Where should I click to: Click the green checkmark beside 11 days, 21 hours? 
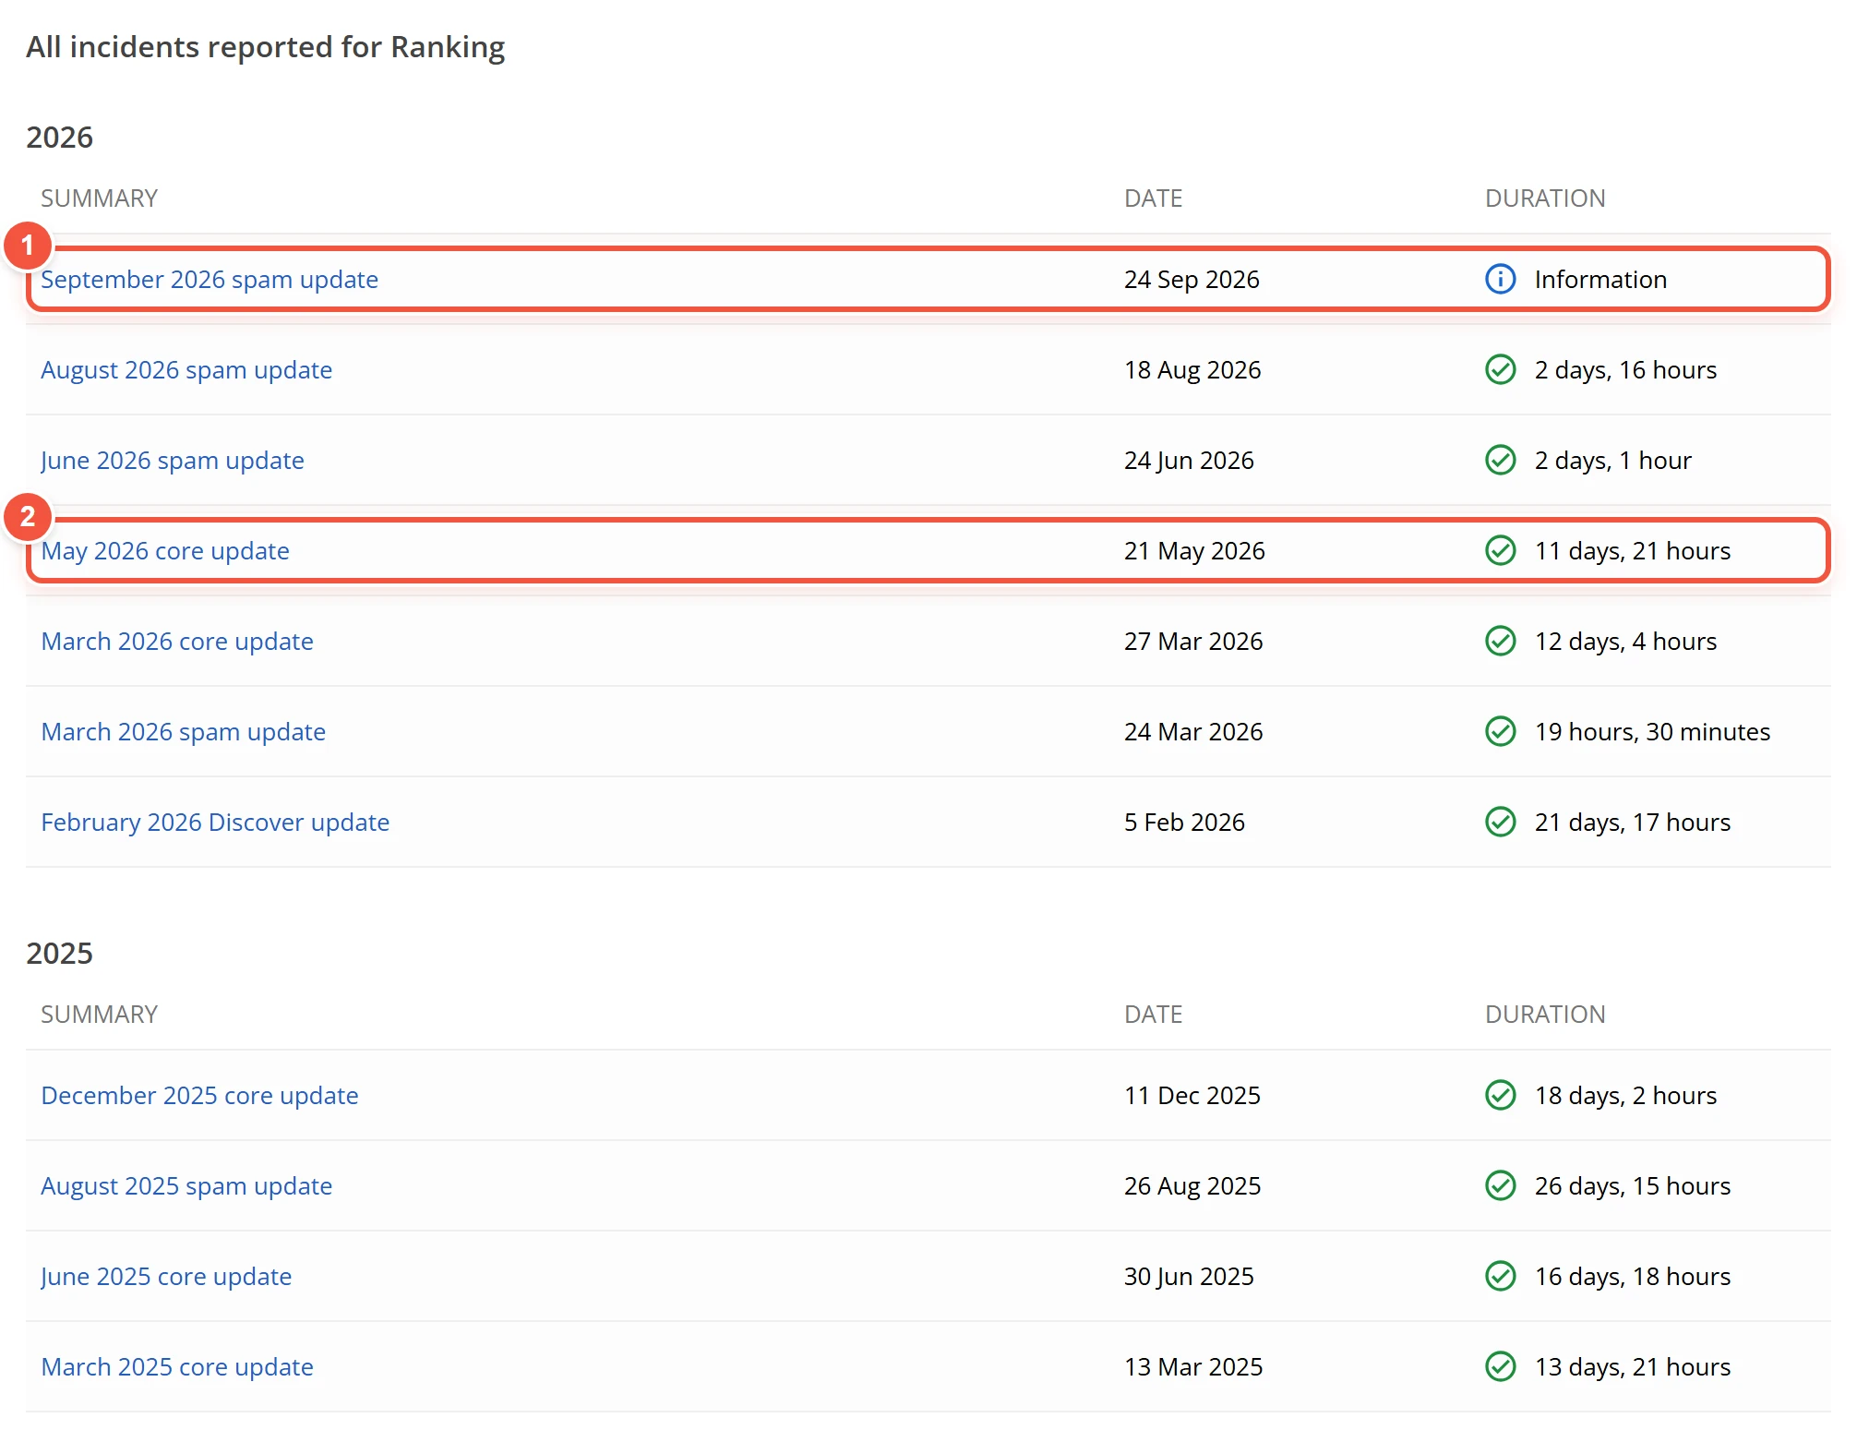1501,550
